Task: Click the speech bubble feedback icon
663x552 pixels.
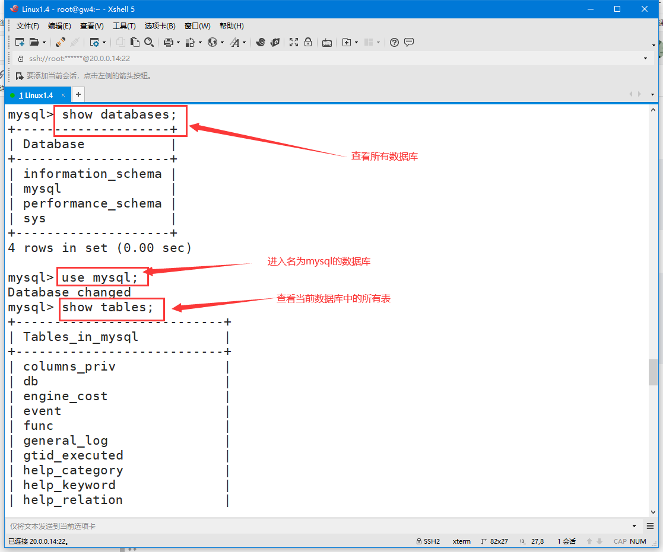Action: click(x=409, y=42)
